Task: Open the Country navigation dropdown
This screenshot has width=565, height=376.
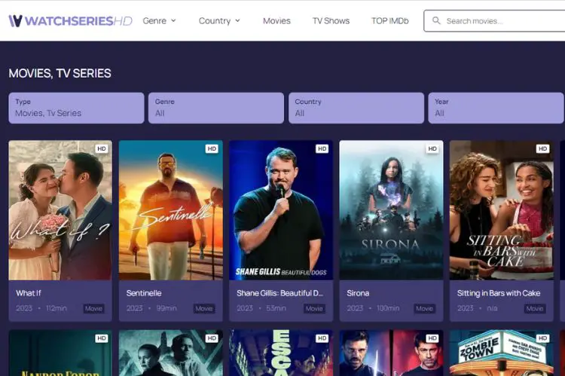Action: 219,21
